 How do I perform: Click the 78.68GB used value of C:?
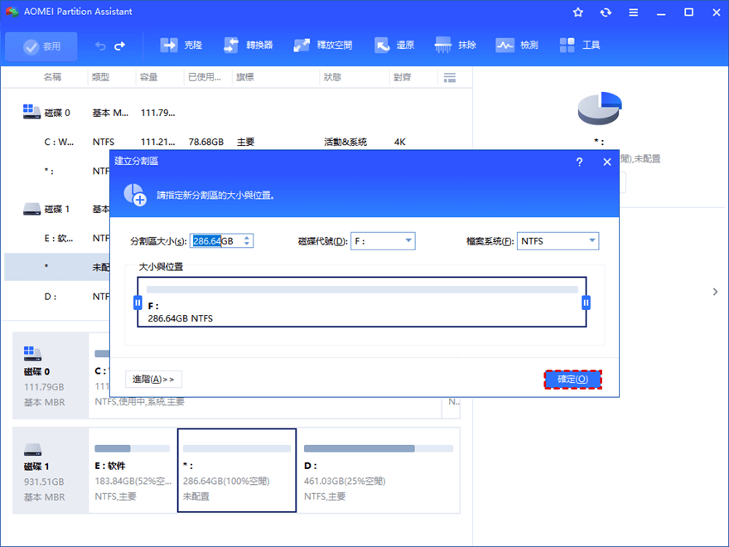pyautogui.click(x=206, y=142)
